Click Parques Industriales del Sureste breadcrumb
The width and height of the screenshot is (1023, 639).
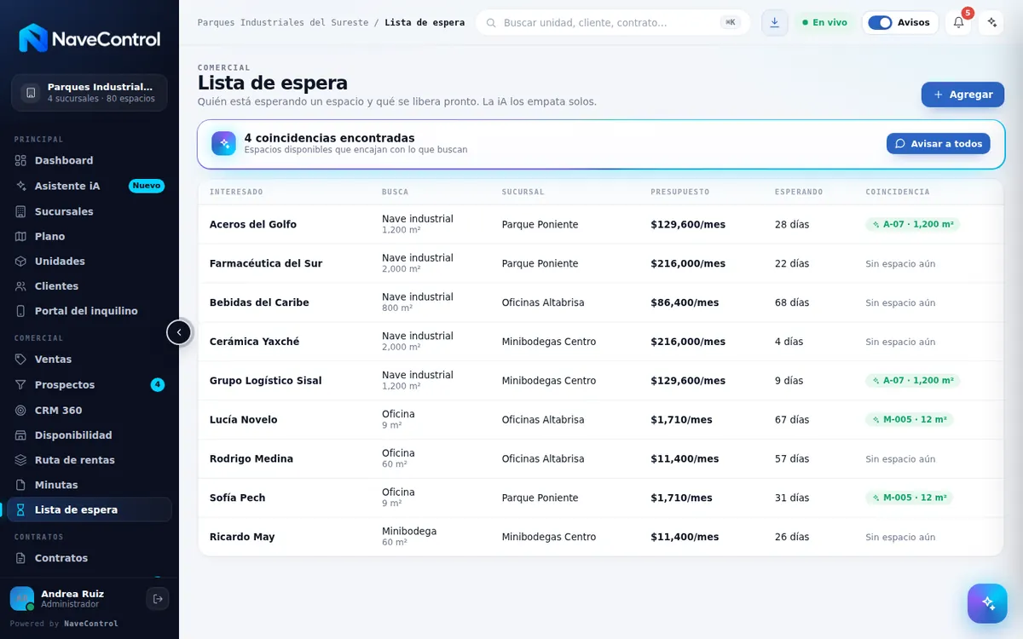point(283,23)
